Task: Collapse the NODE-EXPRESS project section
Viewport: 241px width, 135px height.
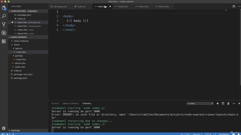Action: pos(28,37)
